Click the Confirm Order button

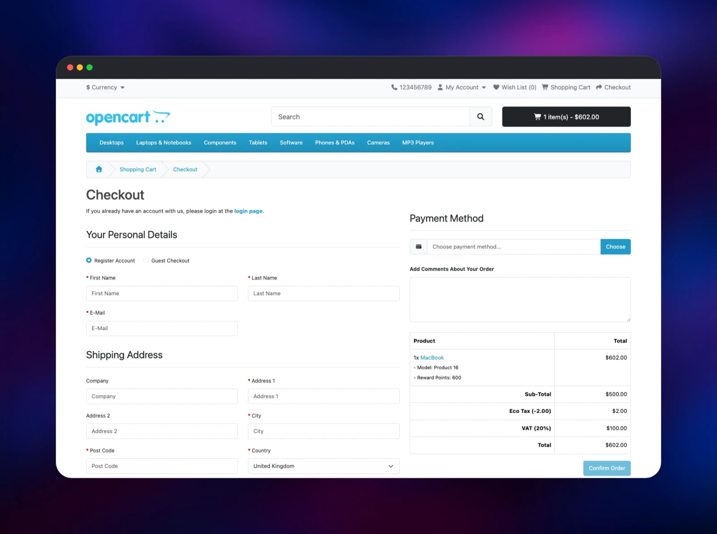point(607,468)
